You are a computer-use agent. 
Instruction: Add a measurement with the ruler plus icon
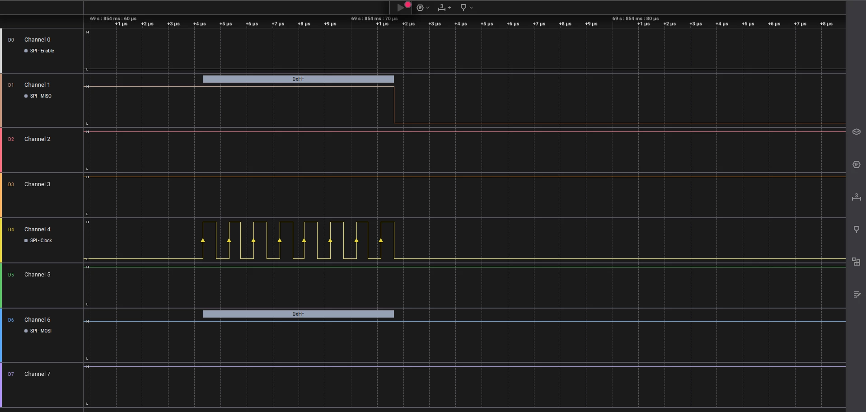(444, 8)
